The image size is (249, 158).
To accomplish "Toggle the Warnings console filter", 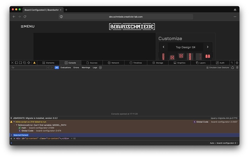I will point(86,68).
